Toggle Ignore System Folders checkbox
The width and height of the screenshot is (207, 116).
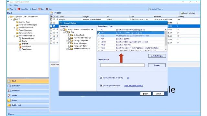pyautogui.click(x=101, y=86)
